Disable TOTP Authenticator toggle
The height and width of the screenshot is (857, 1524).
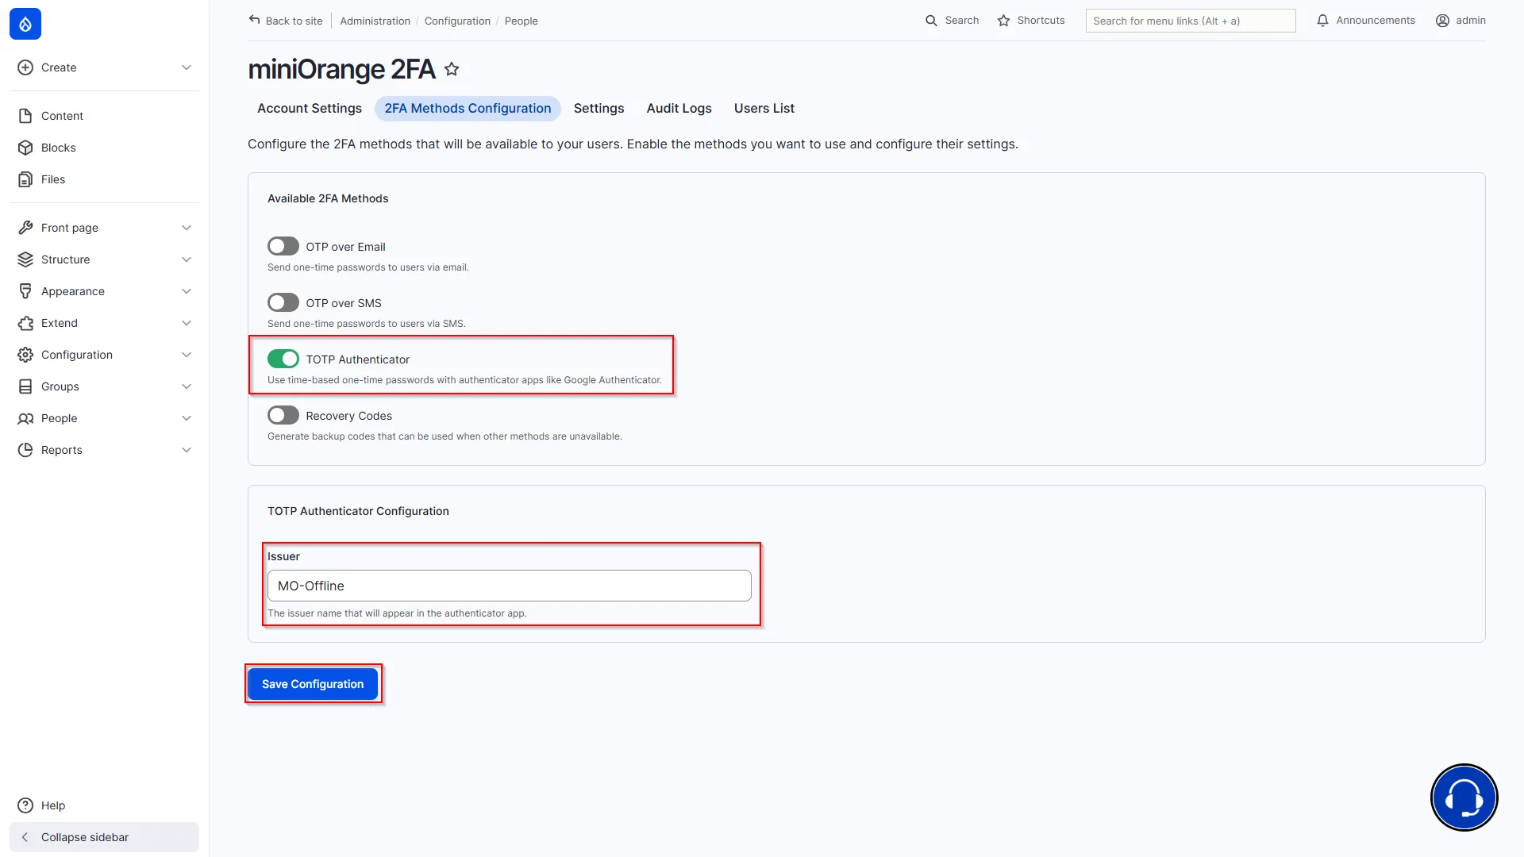point(283,359)
